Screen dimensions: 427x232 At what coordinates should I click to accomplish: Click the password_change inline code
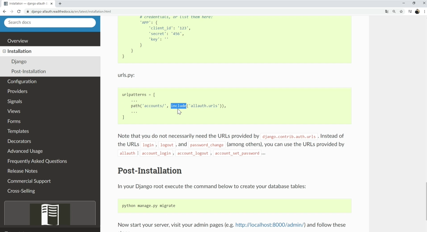(207, 145)
